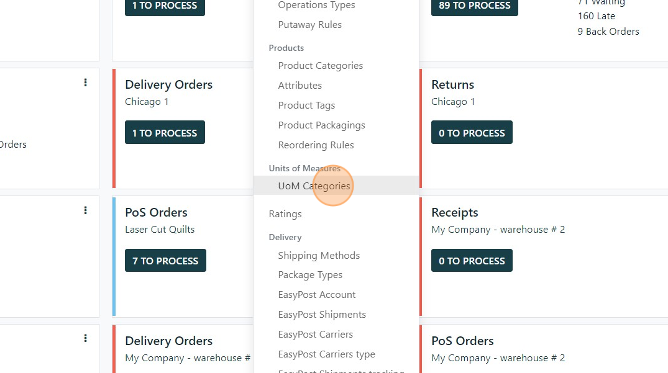Open kebab menu left of Delivery Orders Chicago 1
The width and height of the screenshot is (668, 373).
point(85,83)
